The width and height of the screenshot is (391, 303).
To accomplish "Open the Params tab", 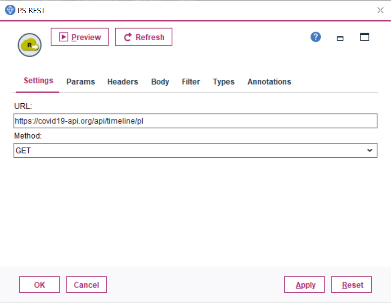I will pos(81,82).
